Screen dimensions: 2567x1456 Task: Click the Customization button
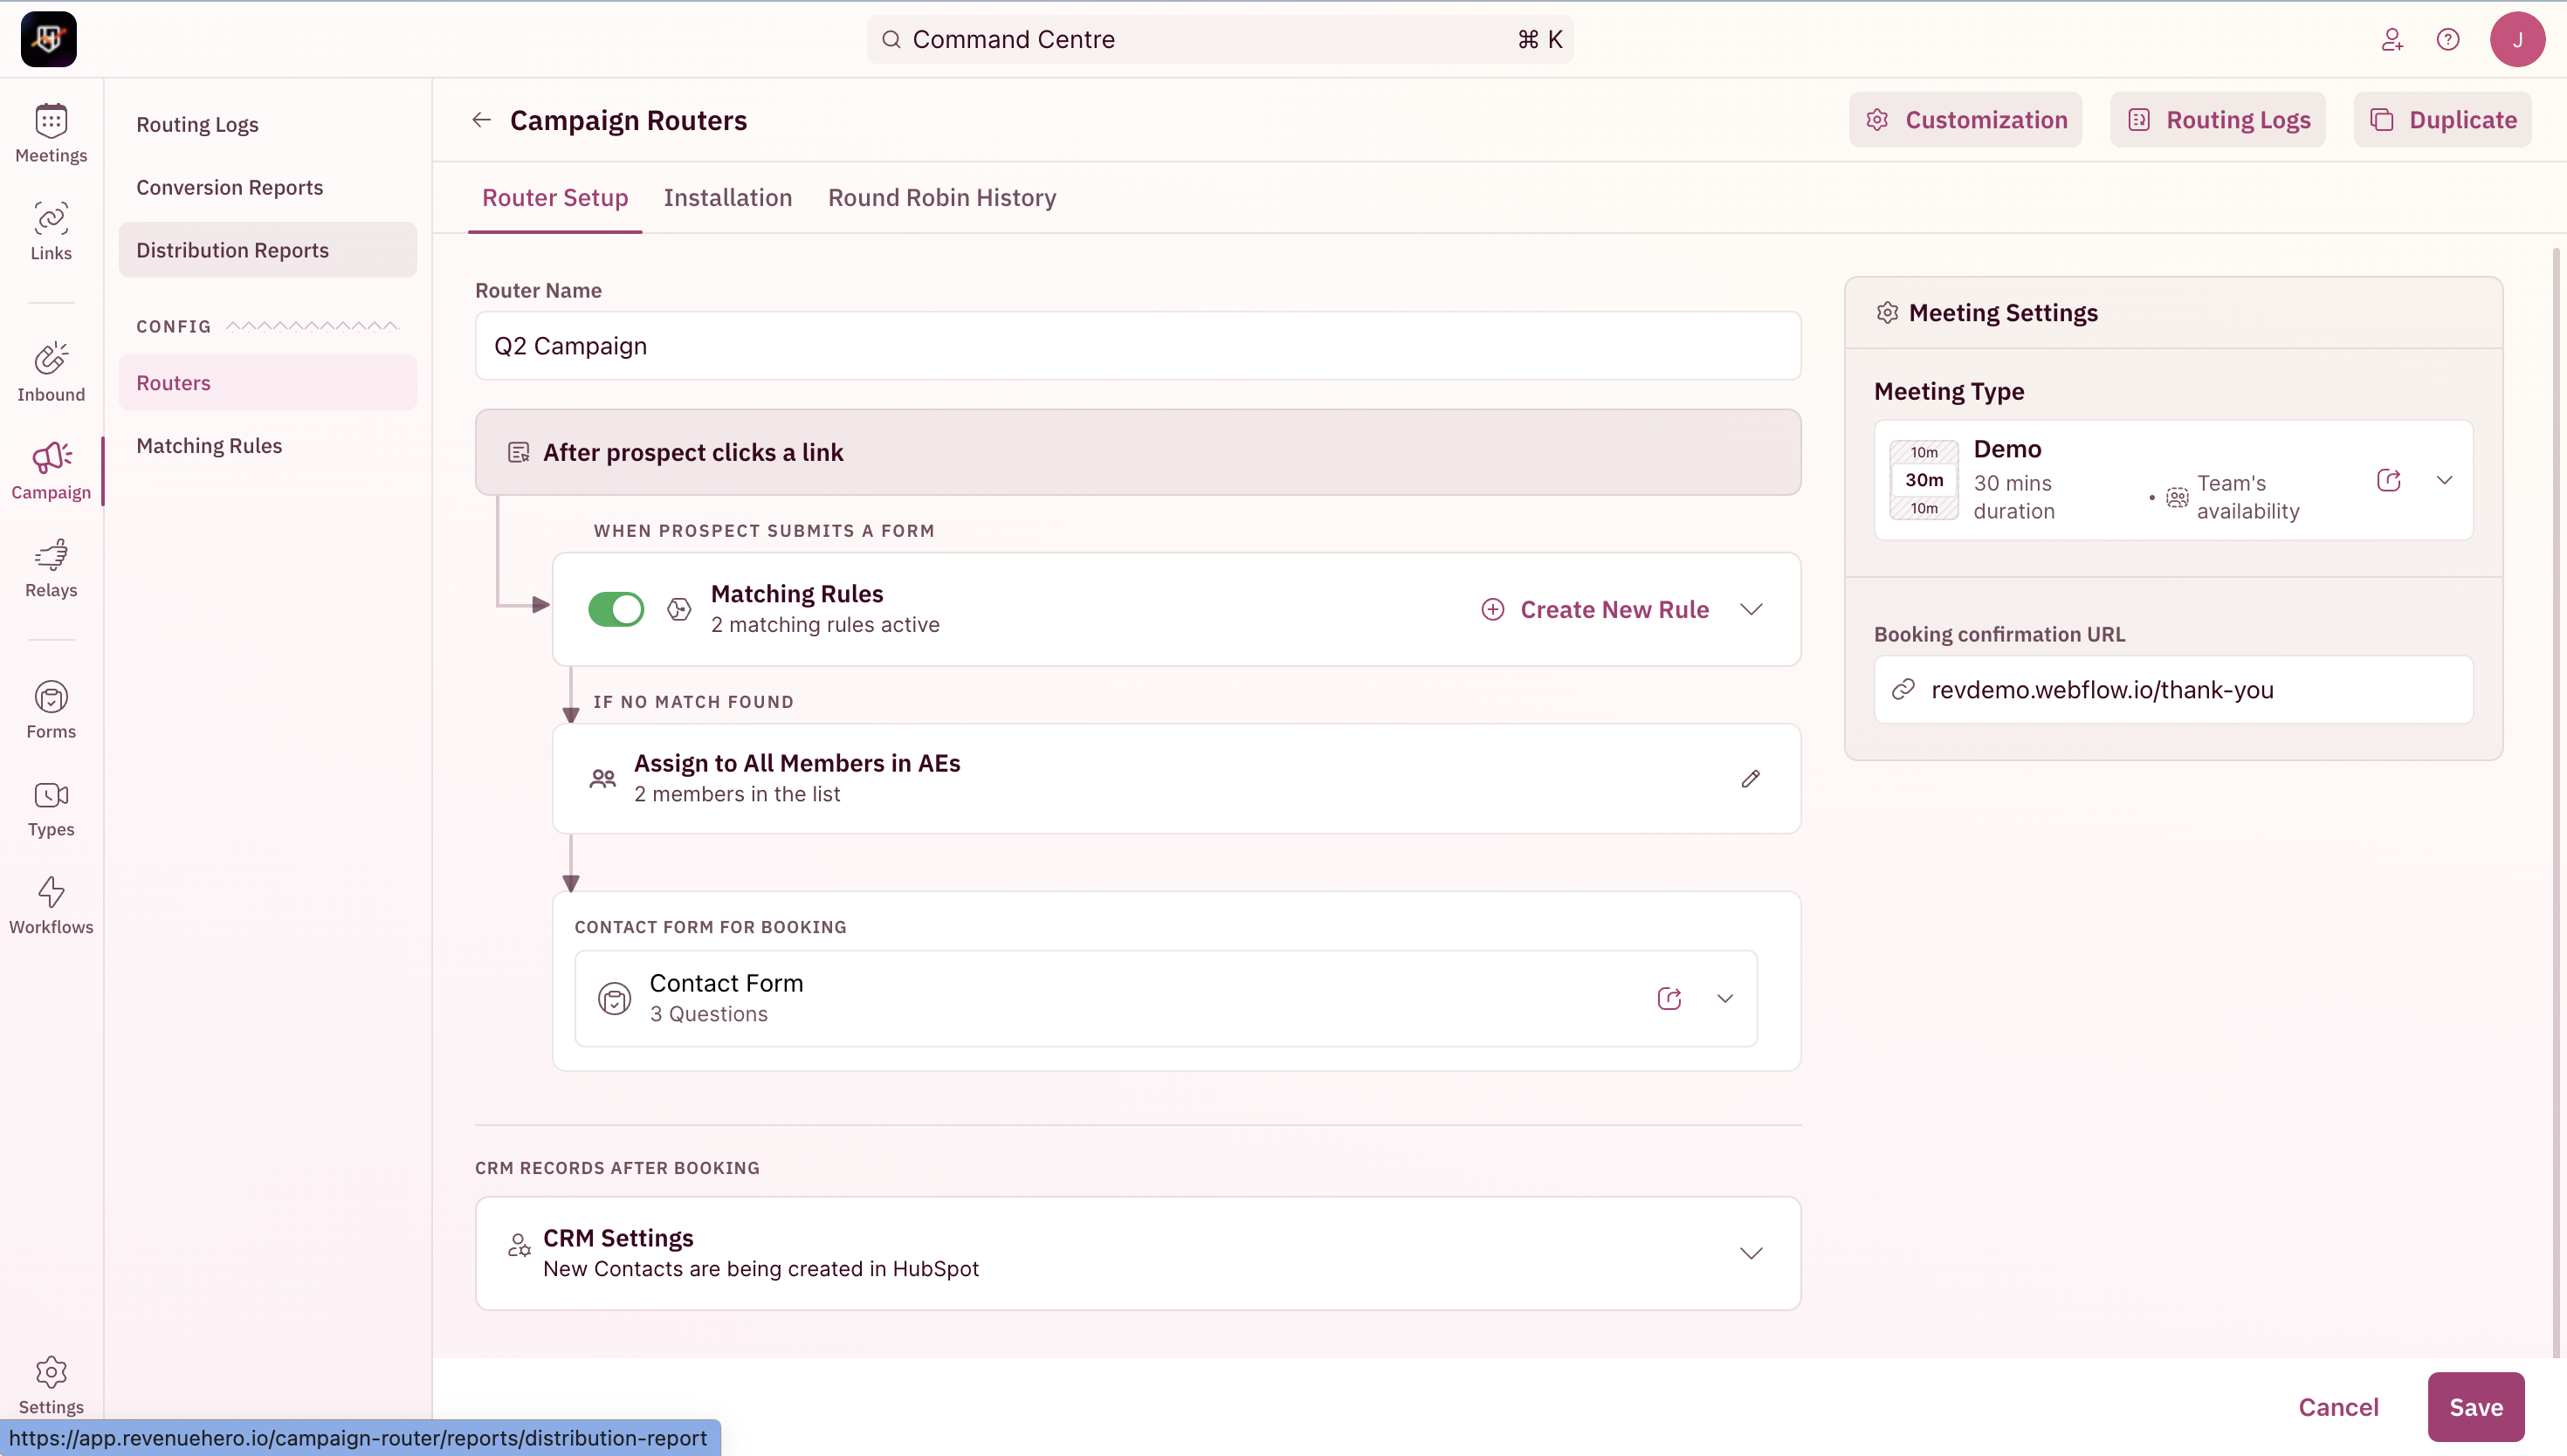[x=1966, y=120]
